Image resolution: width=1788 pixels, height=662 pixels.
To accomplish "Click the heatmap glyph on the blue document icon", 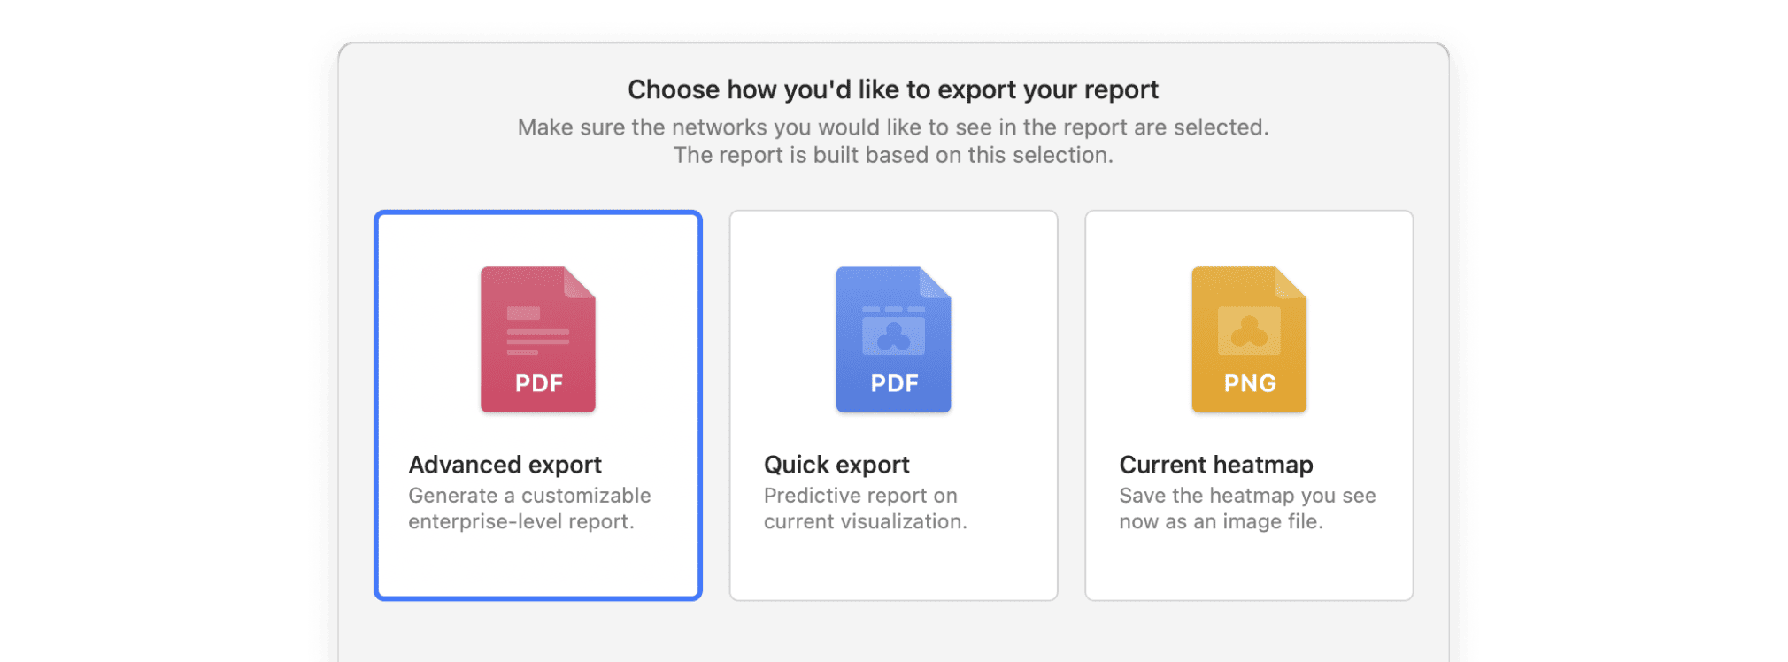I will tap(893, 332).
